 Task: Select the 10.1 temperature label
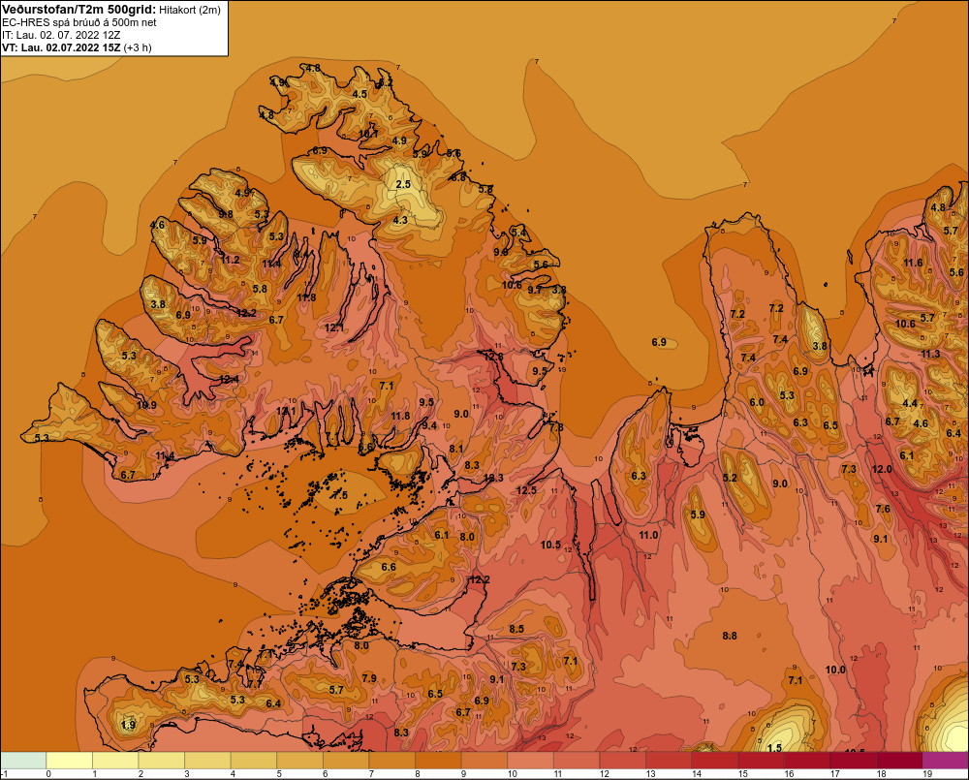368,133
